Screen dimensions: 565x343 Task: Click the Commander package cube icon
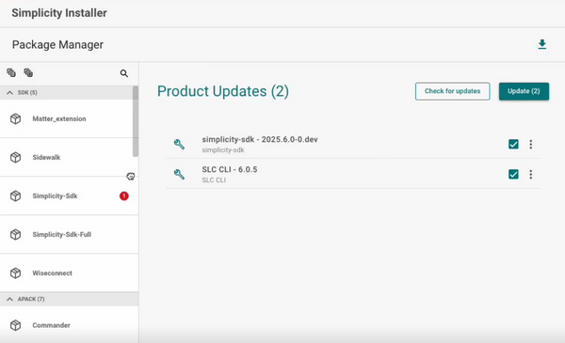coord(15,325)
